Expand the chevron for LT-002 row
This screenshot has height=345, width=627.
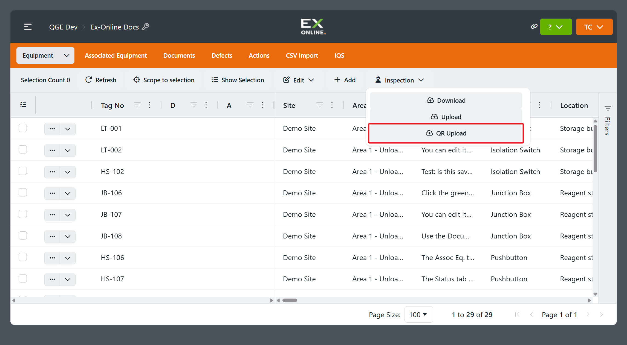[68, 151]
